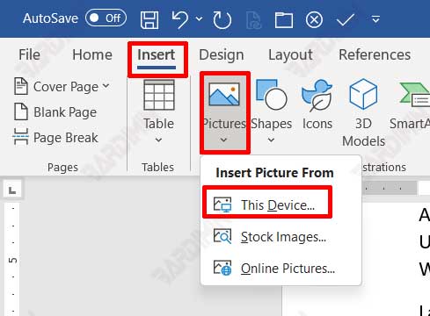Click the tab stop selector at ruler corner
430x316 pixels.
(12, 190)
